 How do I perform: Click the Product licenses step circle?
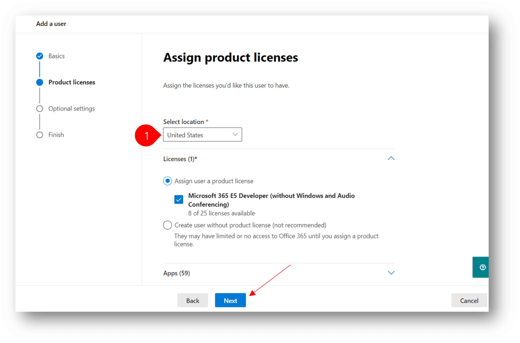pos(40,82)
